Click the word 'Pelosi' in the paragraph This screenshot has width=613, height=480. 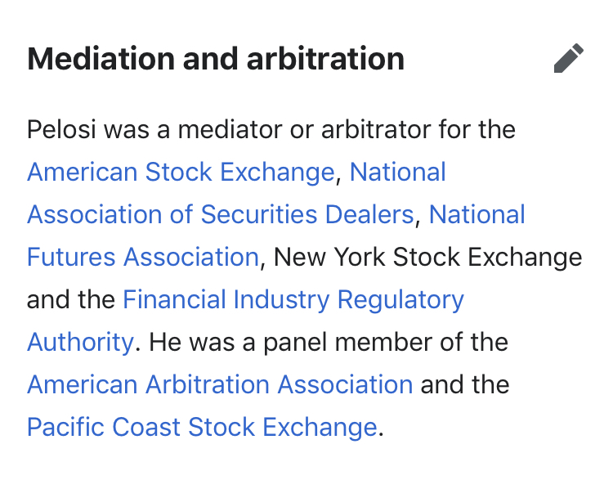click(61, 129)
